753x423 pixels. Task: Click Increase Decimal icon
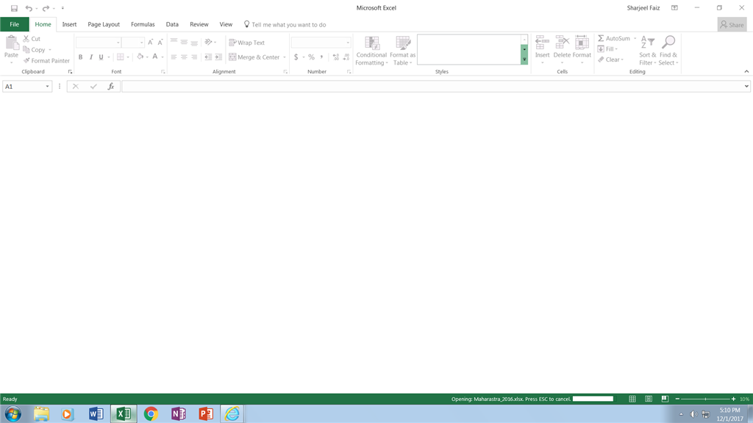(x=335, y=57)
